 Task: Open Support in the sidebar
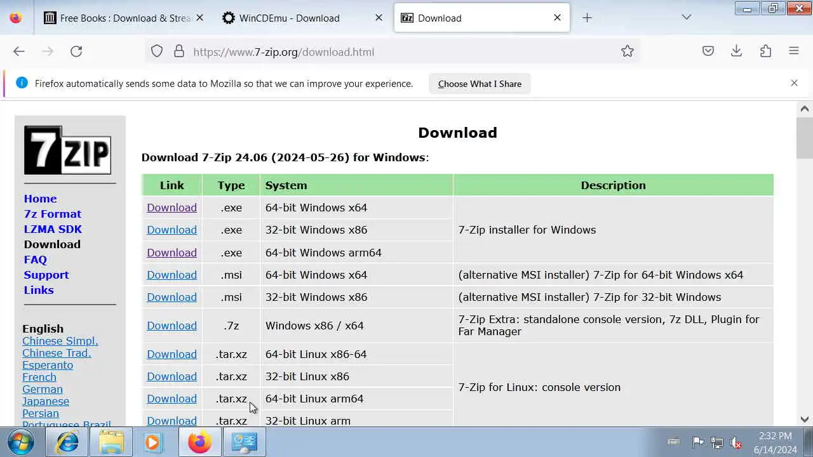coord(46,275)
